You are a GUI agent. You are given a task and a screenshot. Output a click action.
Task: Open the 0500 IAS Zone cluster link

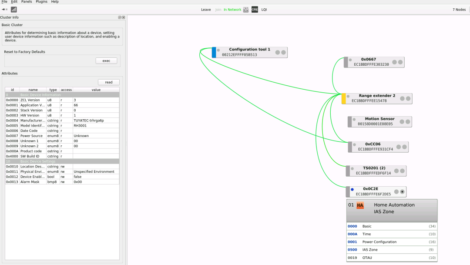tap(352, 249)
